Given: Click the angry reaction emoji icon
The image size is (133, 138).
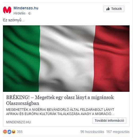Looking at the screenshot, I should tap(5, 132).
